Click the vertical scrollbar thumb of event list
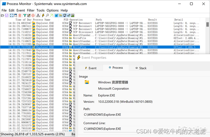Viewport: 210px width, 137px height. [208, 25]
